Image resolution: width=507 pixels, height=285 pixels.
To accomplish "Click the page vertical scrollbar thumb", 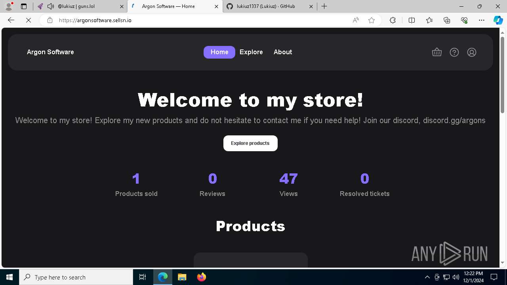I will [503, 74].
